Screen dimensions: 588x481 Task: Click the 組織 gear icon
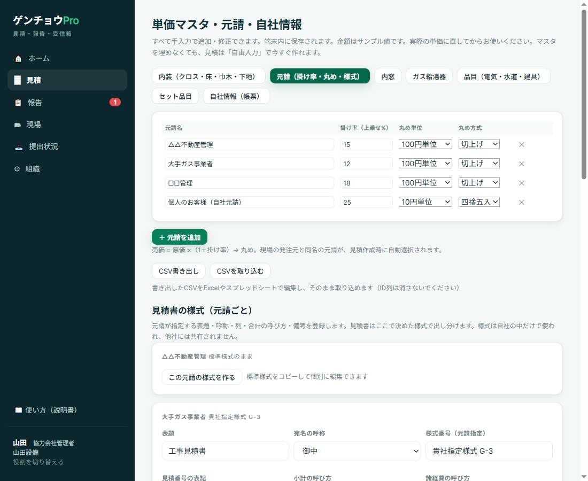click(17, 169)
